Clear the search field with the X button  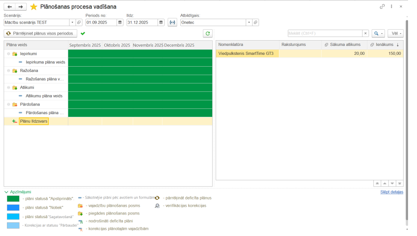point(365,33)
